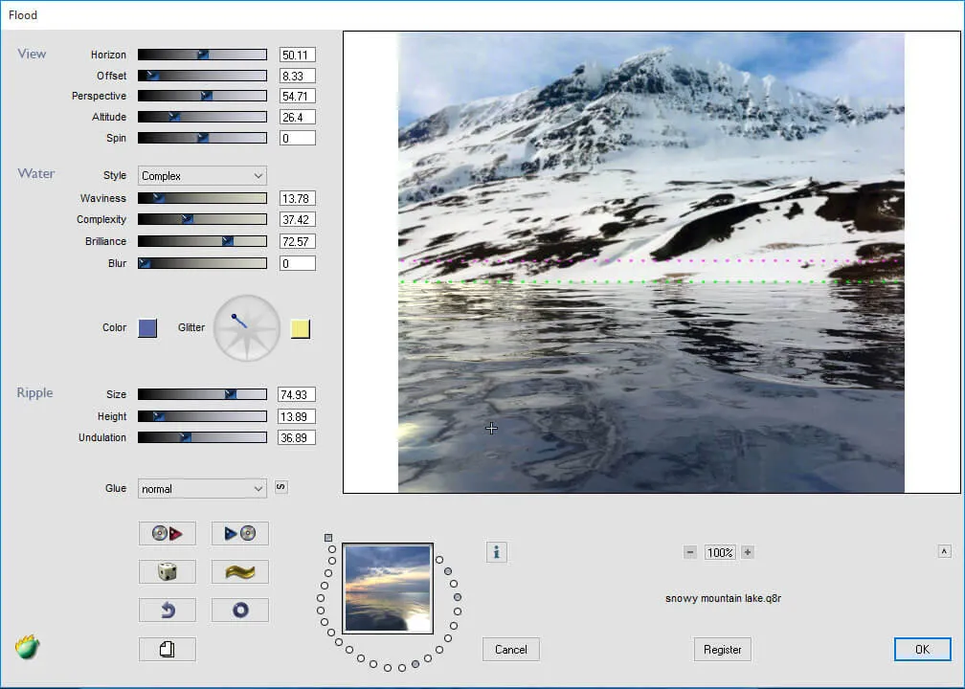Click the gold wave randomize-water icon

pos(239,571)
